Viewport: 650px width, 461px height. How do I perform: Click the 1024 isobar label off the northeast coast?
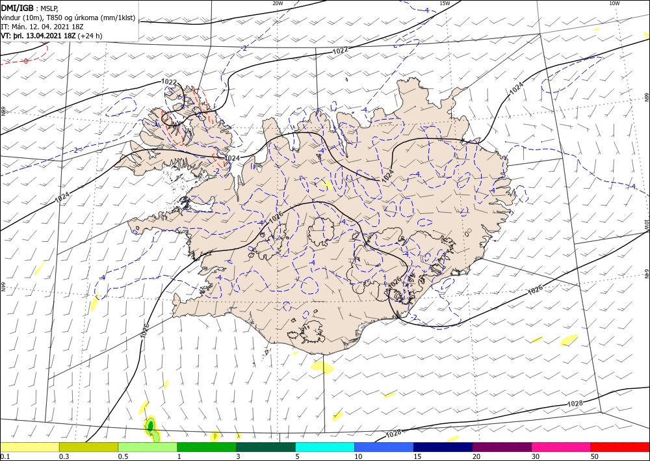point(517,88)
